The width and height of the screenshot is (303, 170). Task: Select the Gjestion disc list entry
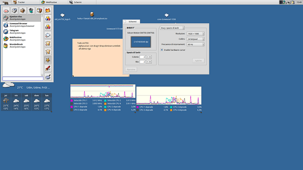(22, 18)
